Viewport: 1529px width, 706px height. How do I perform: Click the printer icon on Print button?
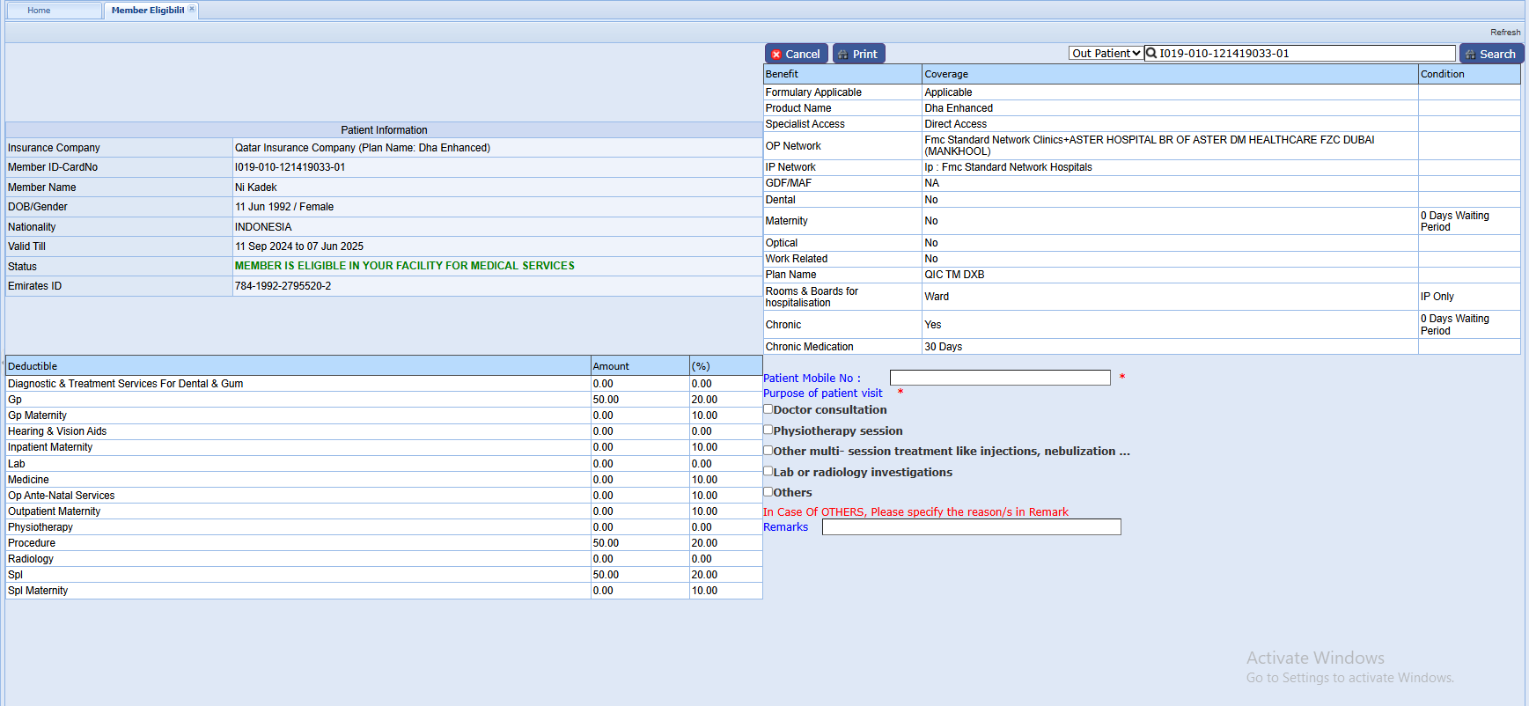tap(843, 55)
